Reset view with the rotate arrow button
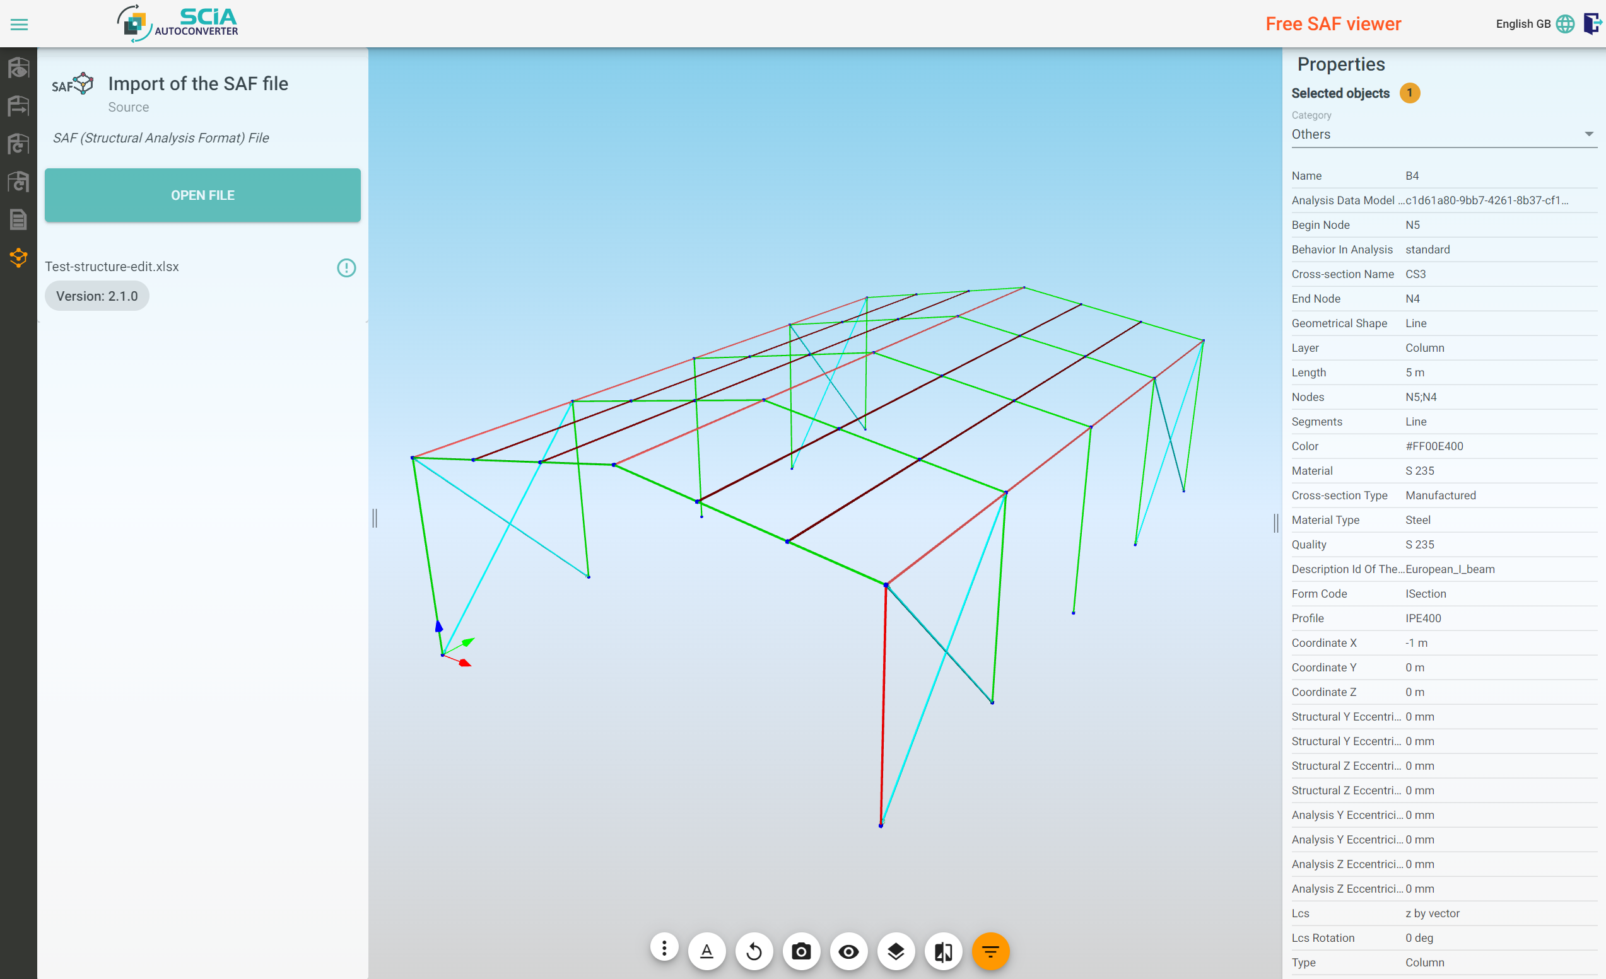Screen dimensions: 1606x979 (754, 952)
